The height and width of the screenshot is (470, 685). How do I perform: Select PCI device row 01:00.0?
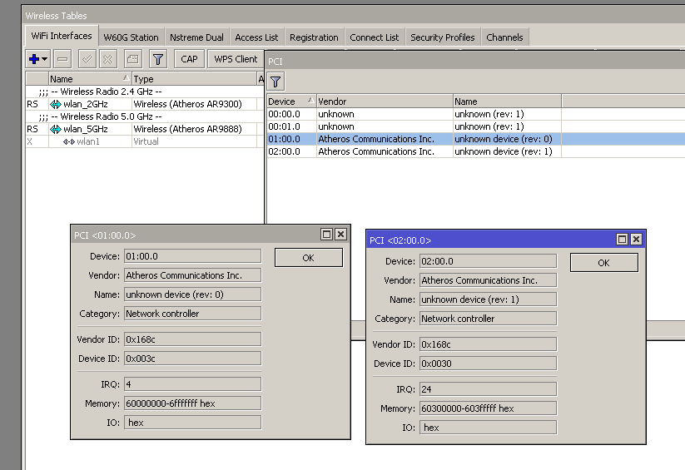476,139
